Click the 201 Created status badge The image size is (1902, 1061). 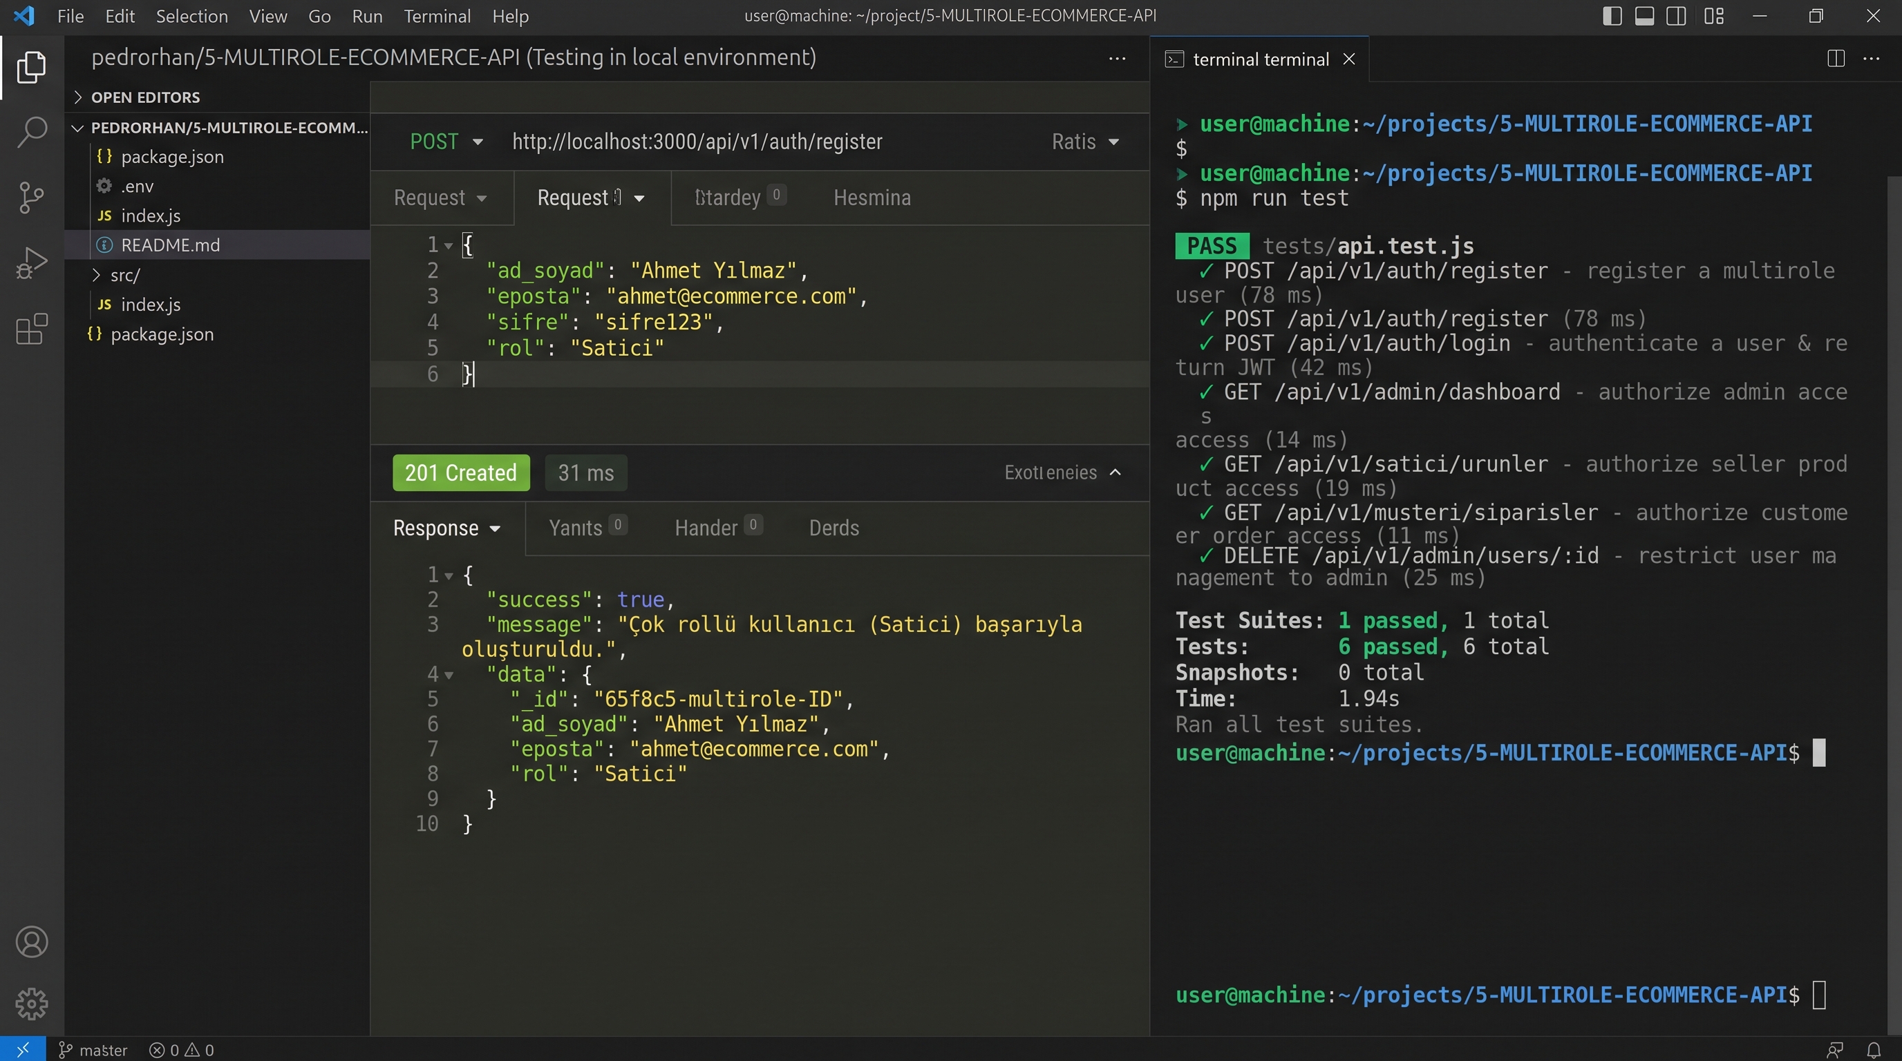[x=461, y=473]
